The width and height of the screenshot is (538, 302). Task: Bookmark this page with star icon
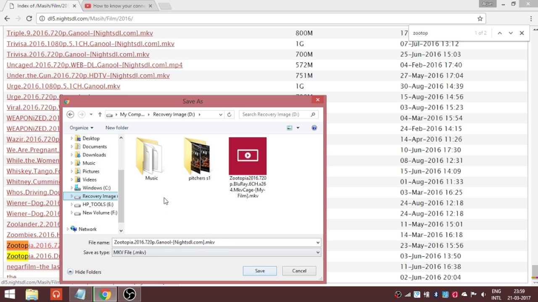(480, 18)
